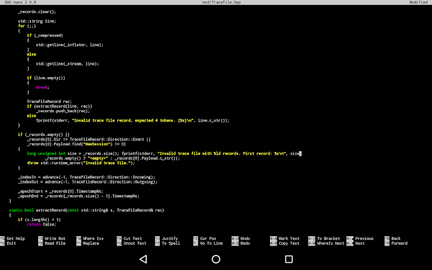Click the static bool extractRecord function signature
This screenshot has width=432, height=270.
point(86,210)
